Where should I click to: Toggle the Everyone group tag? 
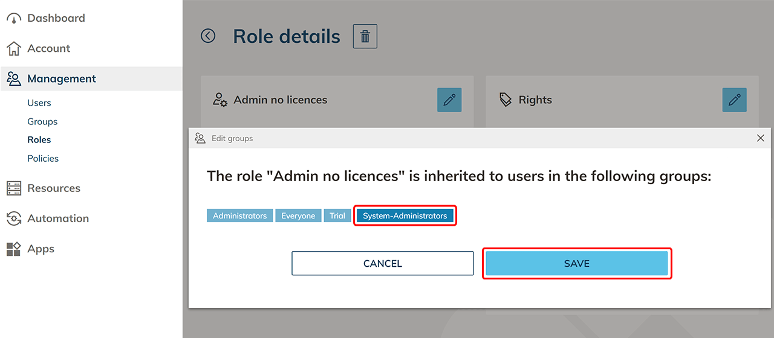tap(298, 216)
